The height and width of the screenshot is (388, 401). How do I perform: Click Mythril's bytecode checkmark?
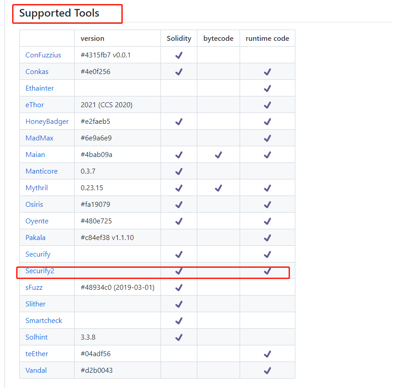[218, 187]
